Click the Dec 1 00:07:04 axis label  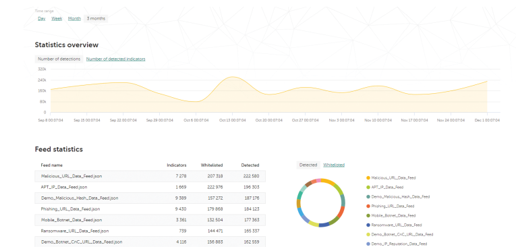pyautogui.click(x=487, y=120)
